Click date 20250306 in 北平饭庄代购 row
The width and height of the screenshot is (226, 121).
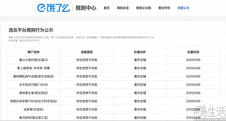point(193,85)
